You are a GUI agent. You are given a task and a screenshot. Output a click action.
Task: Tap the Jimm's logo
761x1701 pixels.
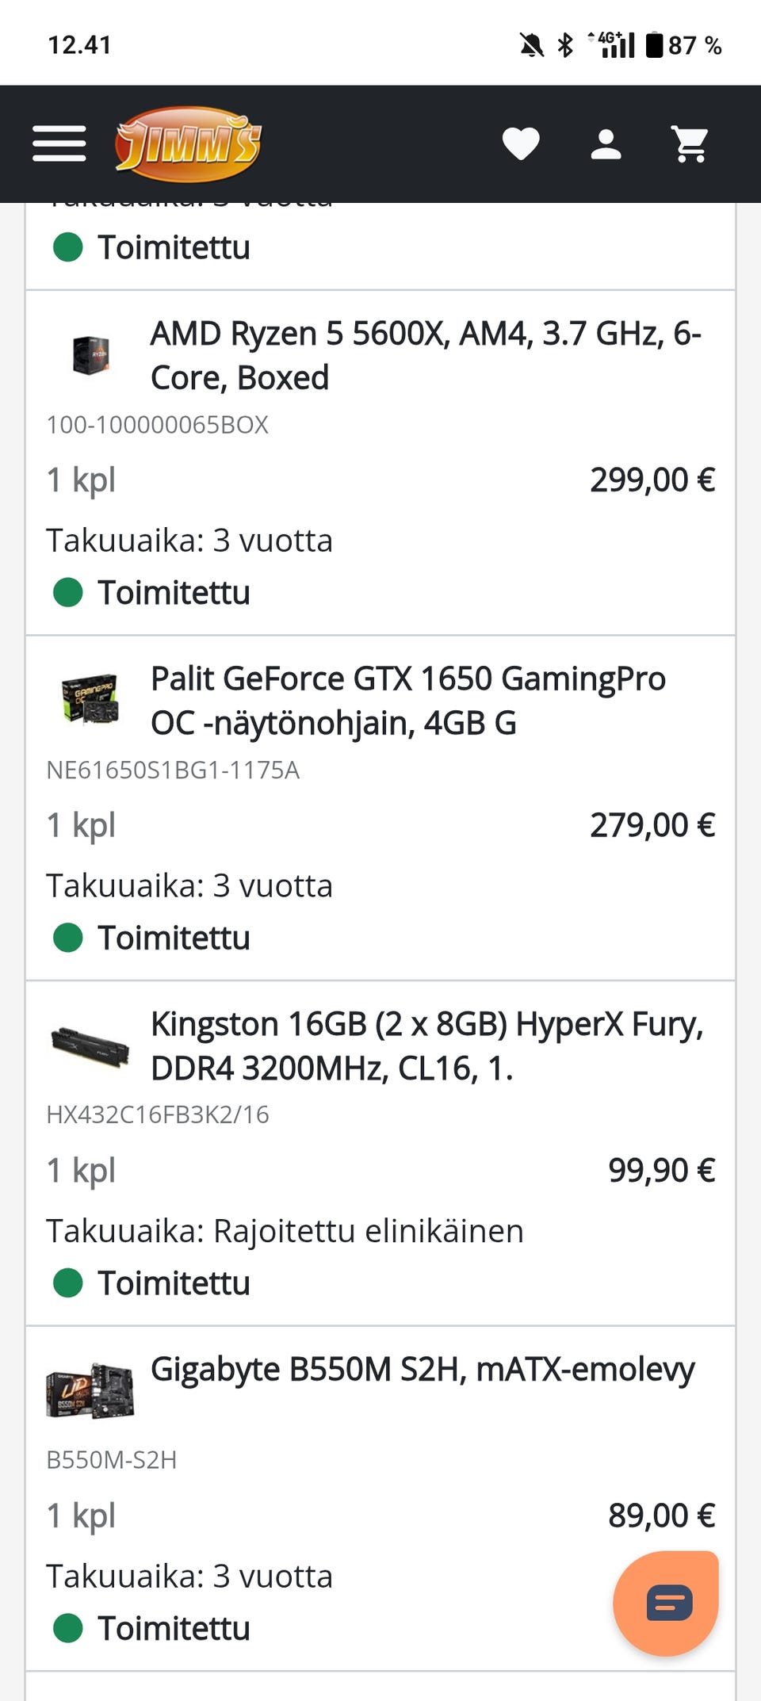tap(188, 144)
